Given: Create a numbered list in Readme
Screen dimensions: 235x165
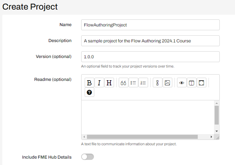Looking at the screenshot, I should point(143,82).
